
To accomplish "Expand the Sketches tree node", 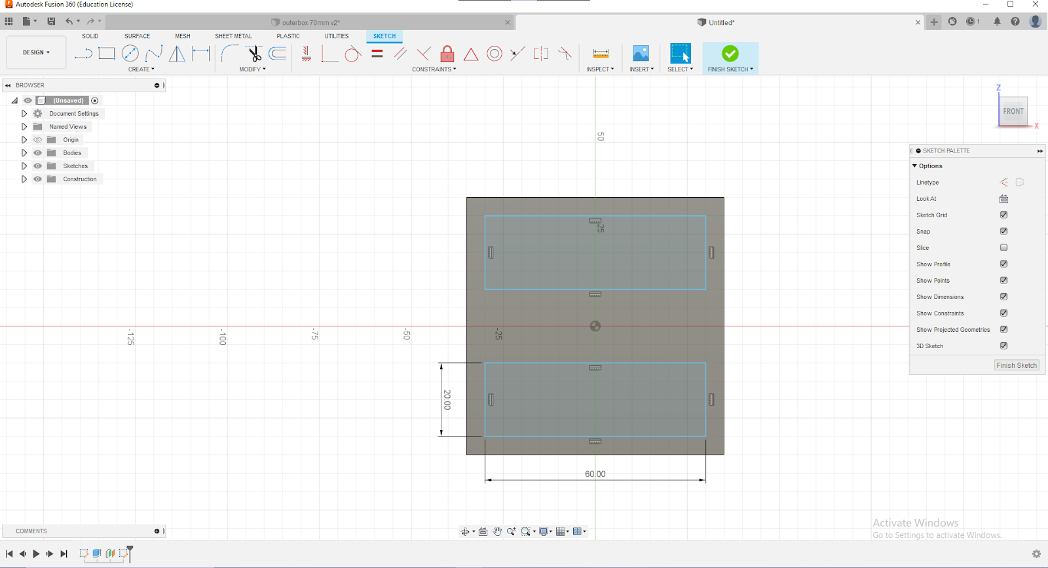I will tap(24, 166).
